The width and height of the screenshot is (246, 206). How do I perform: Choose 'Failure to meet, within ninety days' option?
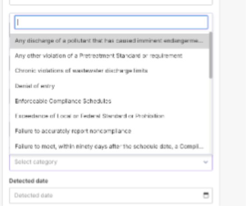point(109,146)
